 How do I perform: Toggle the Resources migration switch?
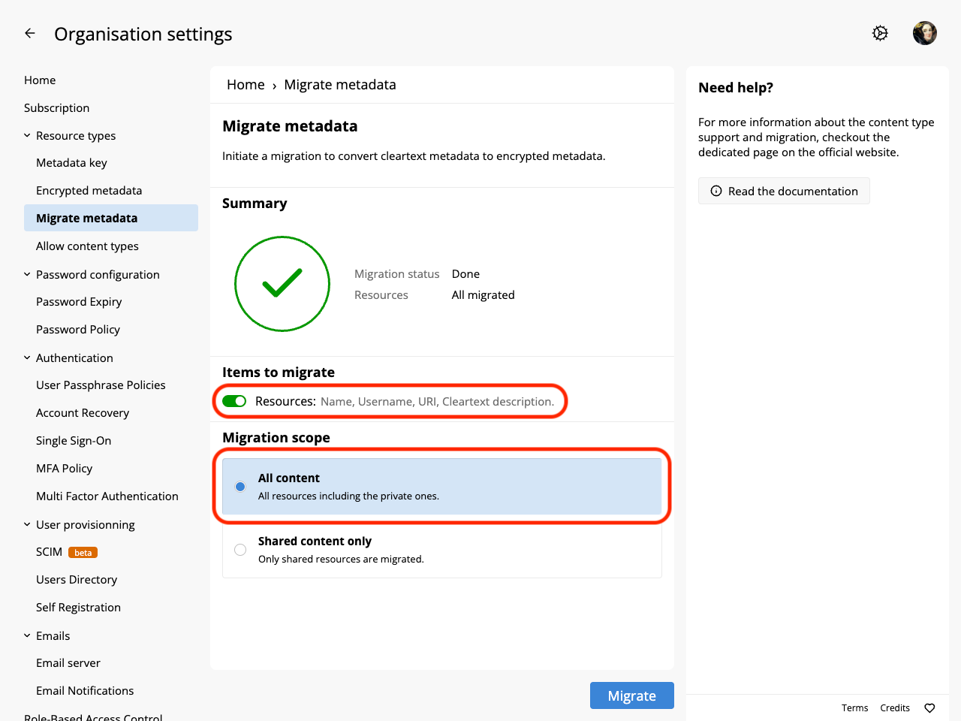[x=234, y=401]
